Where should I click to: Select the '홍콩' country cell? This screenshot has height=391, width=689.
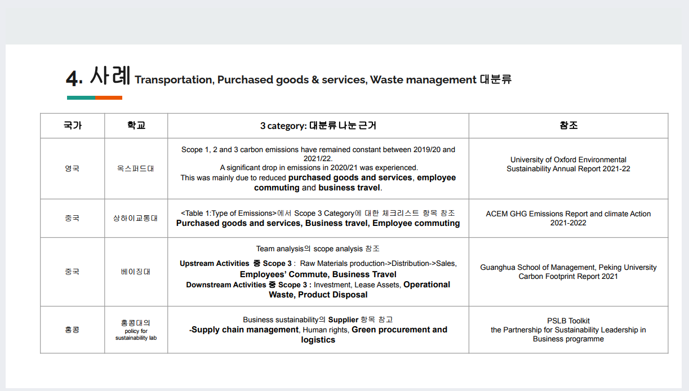[x=73, y=330]
